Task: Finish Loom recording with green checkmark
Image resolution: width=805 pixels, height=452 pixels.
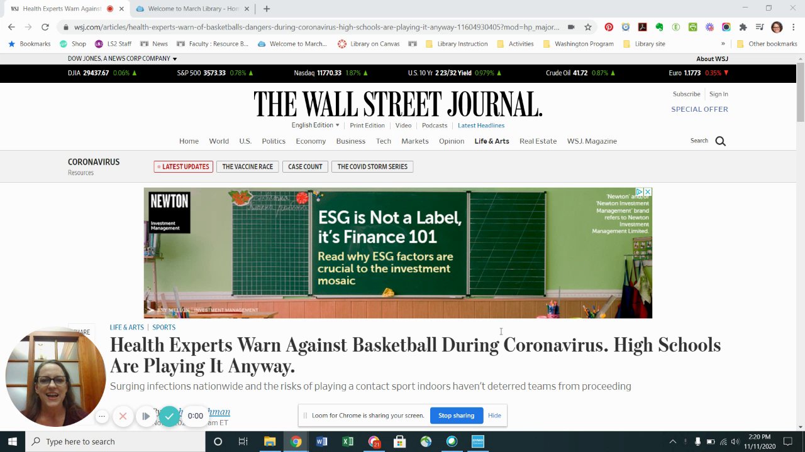Action: pos(169,416)
